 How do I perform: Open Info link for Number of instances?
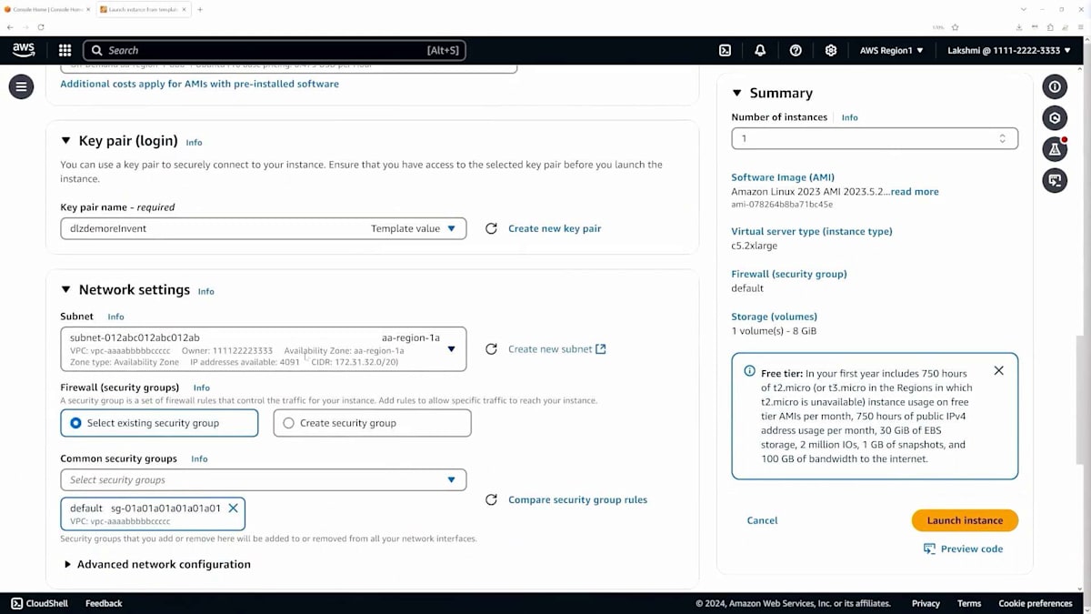(849, 118)
